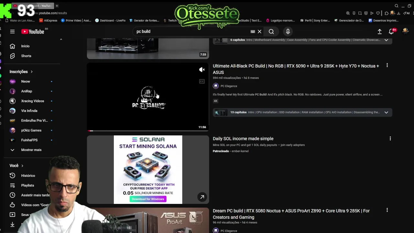The width and height of the screenshot is (414, 233).
Task: Open Xracing Videos channel avatar
Action: pyautogui.click(x=12, y=101)
